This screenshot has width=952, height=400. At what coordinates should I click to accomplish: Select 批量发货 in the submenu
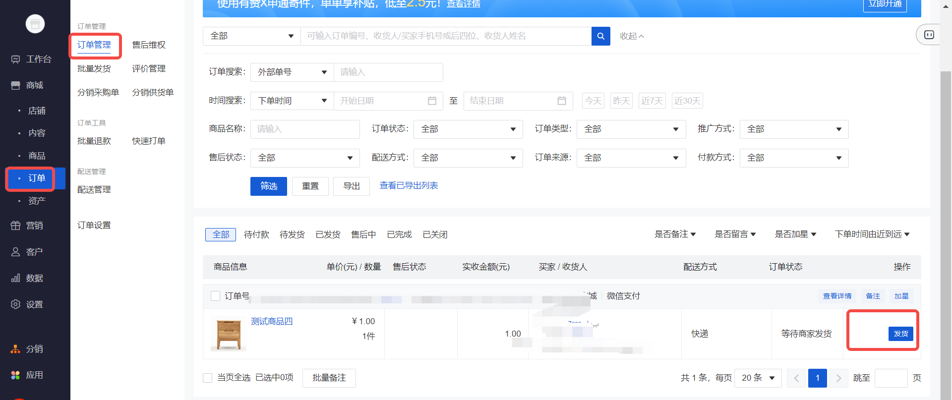pos(94,69)
